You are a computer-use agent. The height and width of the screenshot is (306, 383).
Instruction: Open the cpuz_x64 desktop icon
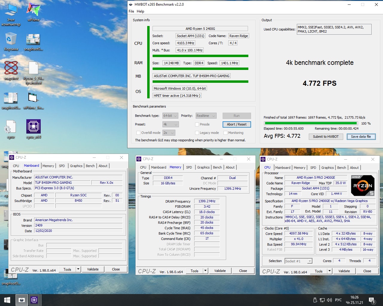(34, 129)
